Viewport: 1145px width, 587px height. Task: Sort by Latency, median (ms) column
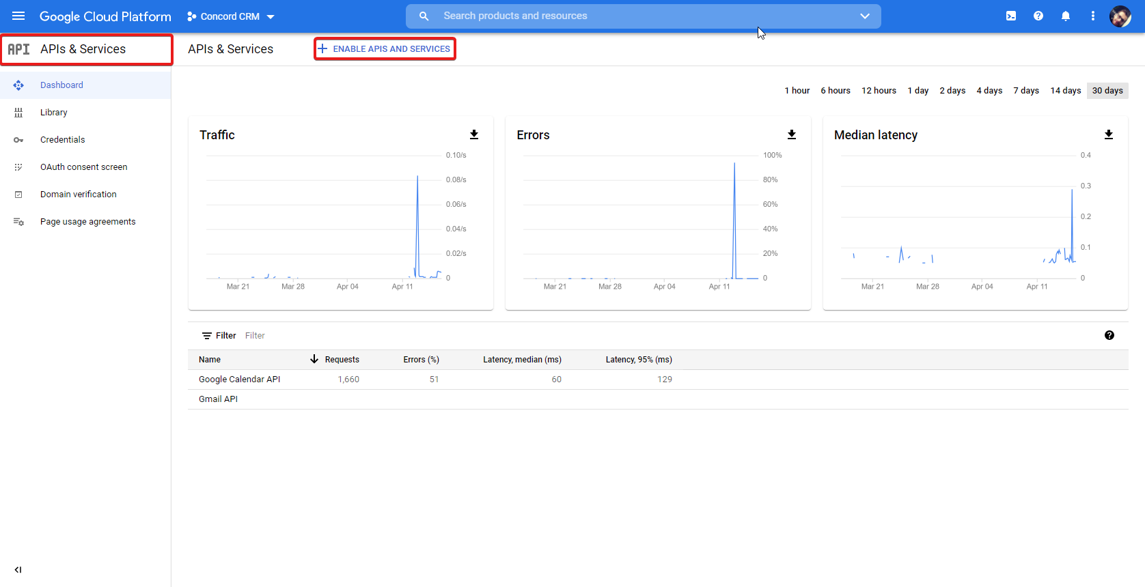[522, 360]
